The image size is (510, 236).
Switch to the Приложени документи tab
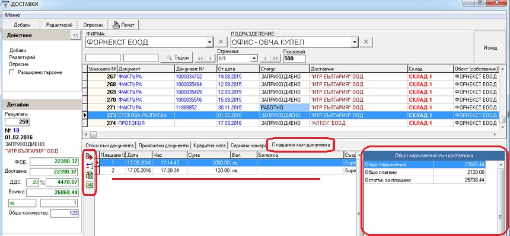[163, 145]
